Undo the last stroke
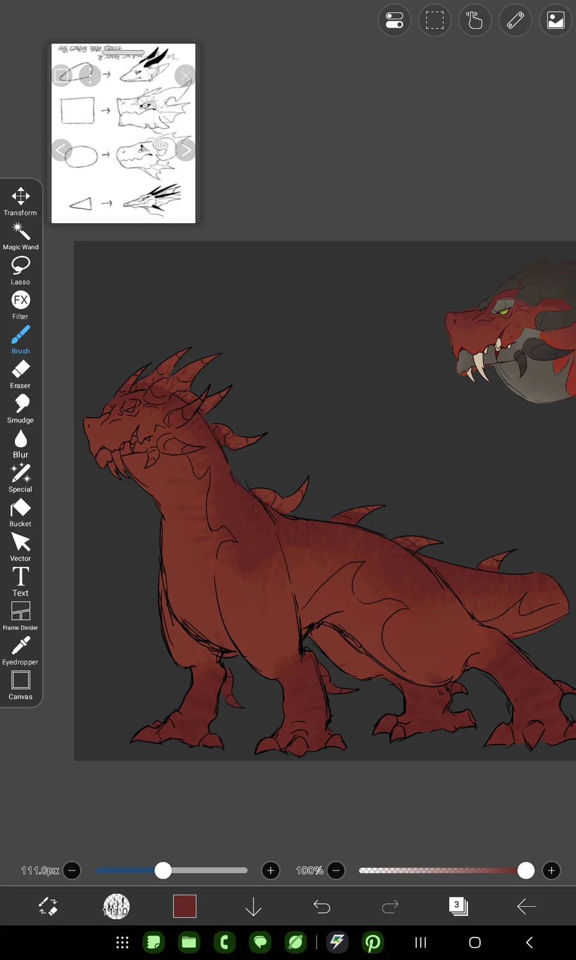 tap(322, 906)
